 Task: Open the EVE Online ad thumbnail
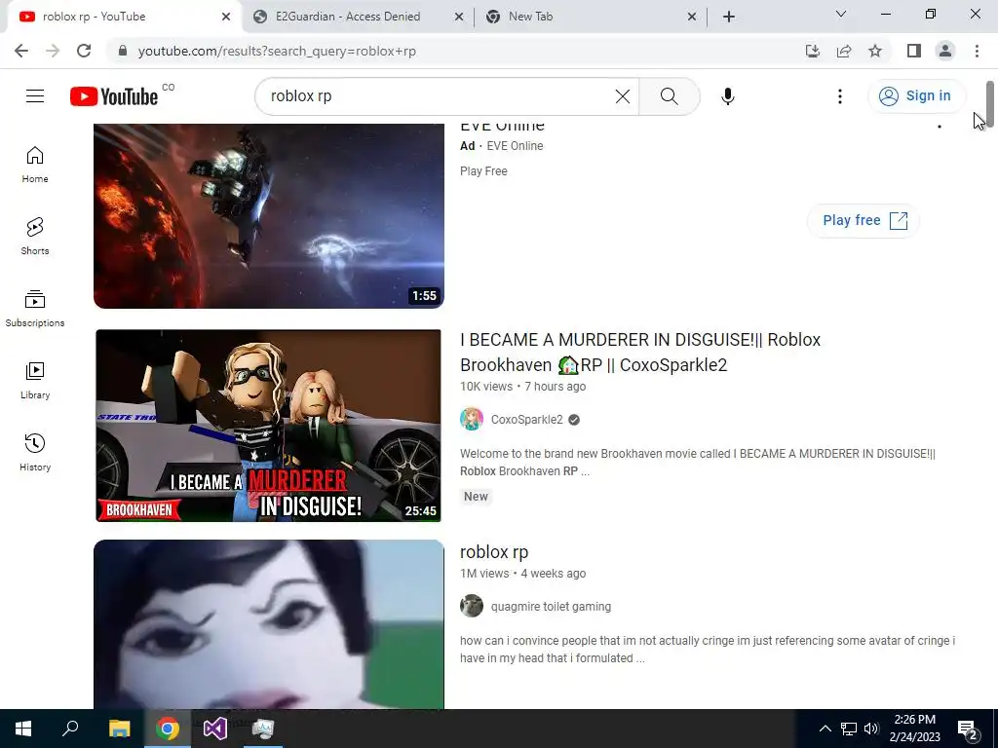coord(269,215)
